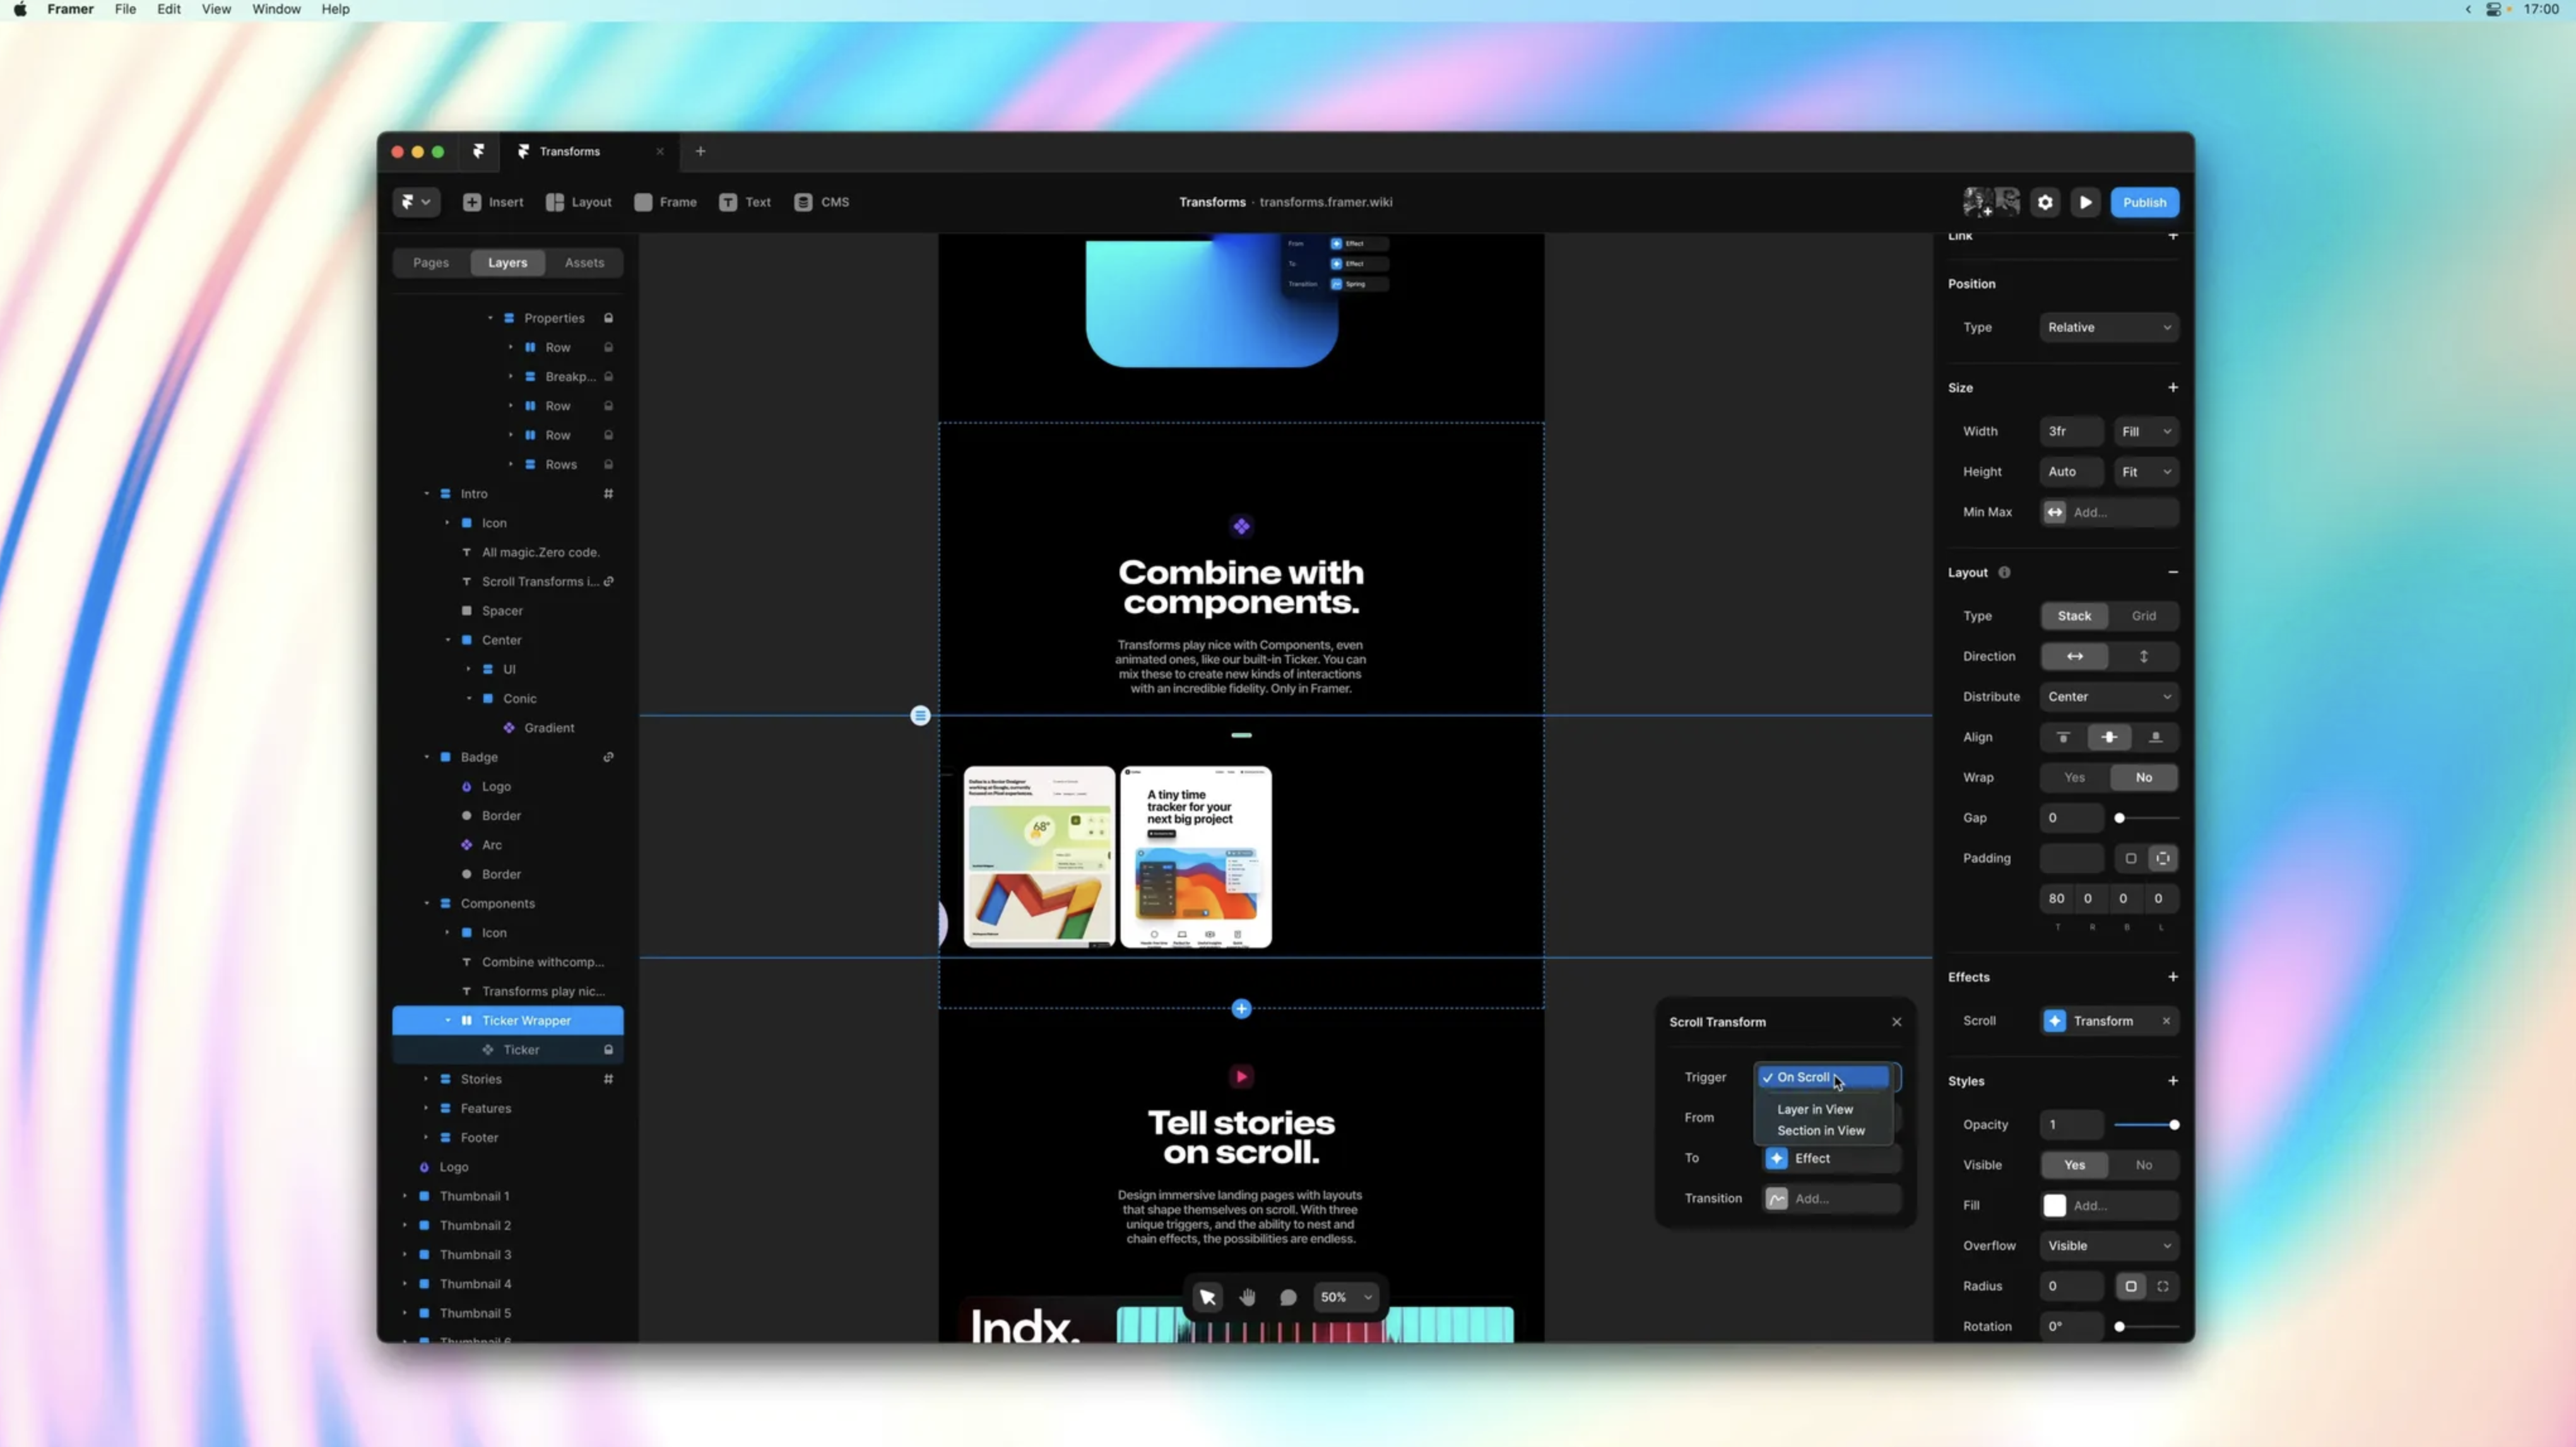Open a new tab with plus icon

coord(700,151)
